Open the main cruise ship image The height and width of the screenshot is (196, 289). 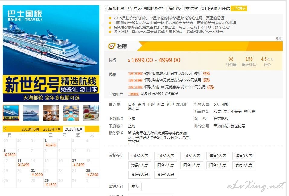click(51, 53)
